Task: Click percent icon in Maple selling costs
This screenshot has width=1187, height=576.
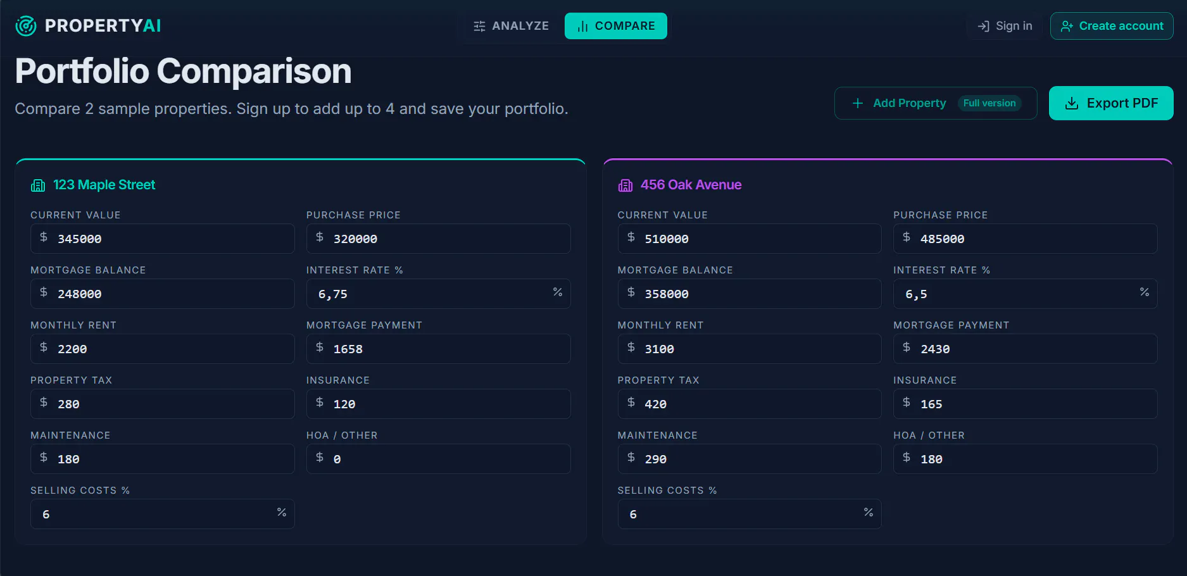Action: pyautogui.click(x=282, y=512)
